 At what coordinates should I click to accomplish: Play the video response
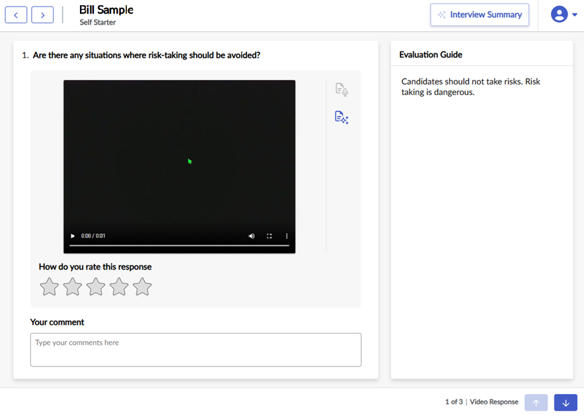tap(73, 236)
